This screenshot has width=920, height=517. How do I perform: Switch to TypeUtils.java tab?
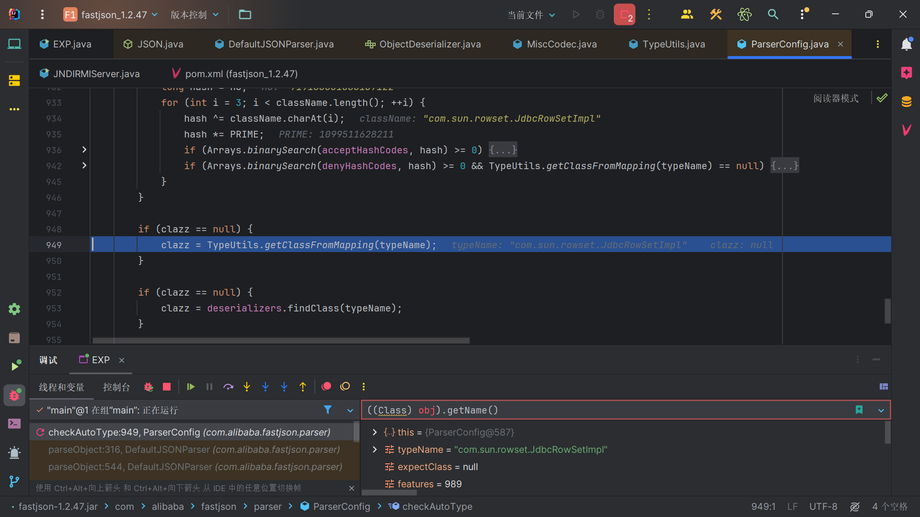(x=667, y=44)
